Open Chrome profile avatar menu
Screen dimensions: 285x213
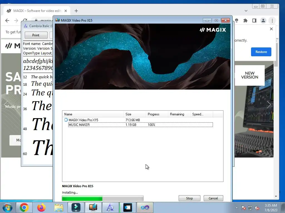pyautogui.click(x=263, y=21)
